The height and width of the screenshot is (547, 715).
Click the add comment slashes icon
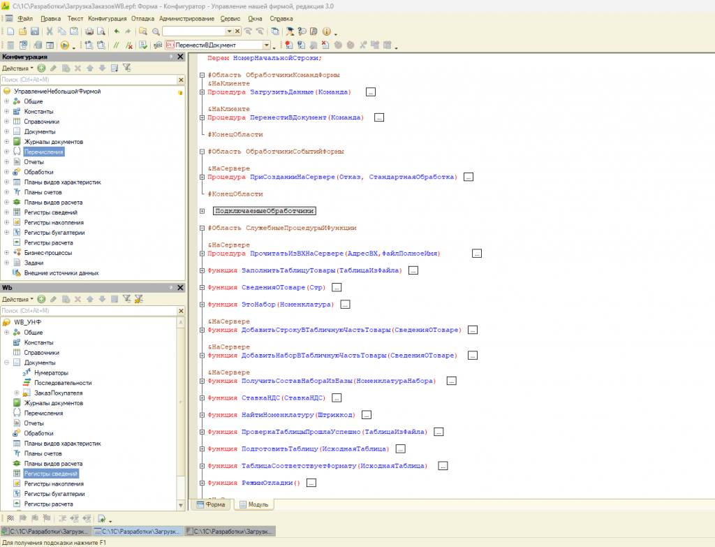117,45
